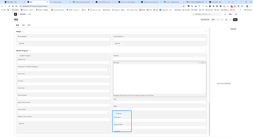Image resolution: width=253 pixels, height=137 pixels.
Task: Open a new browser tab with the plus icon
Action: coord(233,2)
